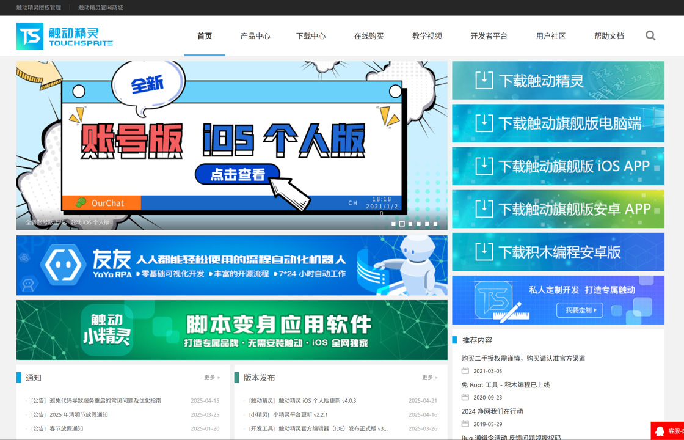The height and width of the screenshot is (440, 684).
Task: Click the date 2025-04-21 in releases
Action: click(423, 401)
